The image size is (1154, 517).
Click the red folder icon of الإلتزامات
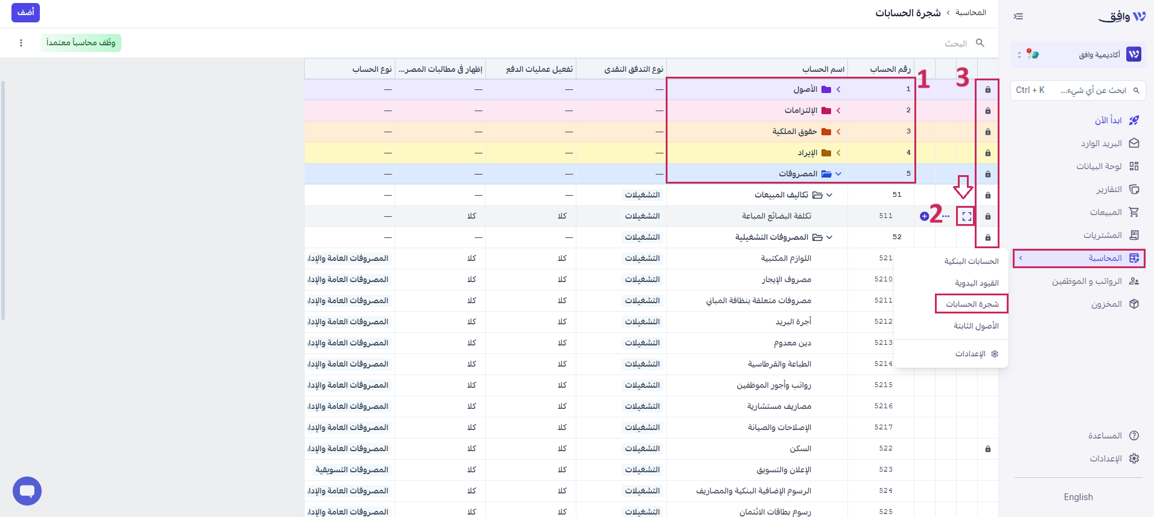[x=826, y=111]
